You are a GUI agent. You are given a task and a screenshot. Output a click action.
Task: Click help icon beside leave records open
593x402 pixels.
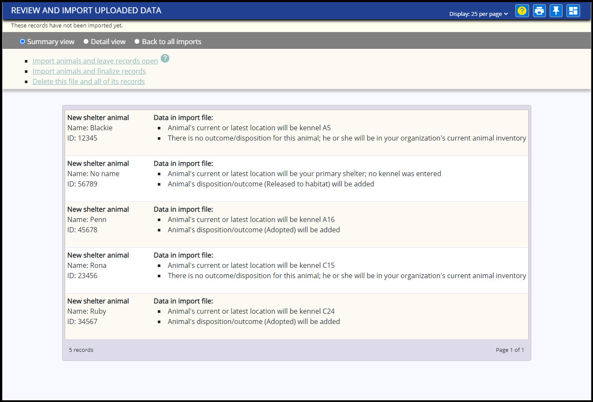coord(165,58)
